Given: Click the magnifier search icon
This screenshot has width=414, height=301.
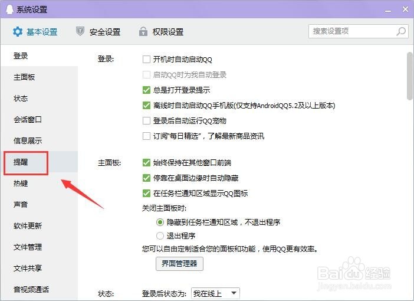Looking at the screenshot, I should [401, 31].
